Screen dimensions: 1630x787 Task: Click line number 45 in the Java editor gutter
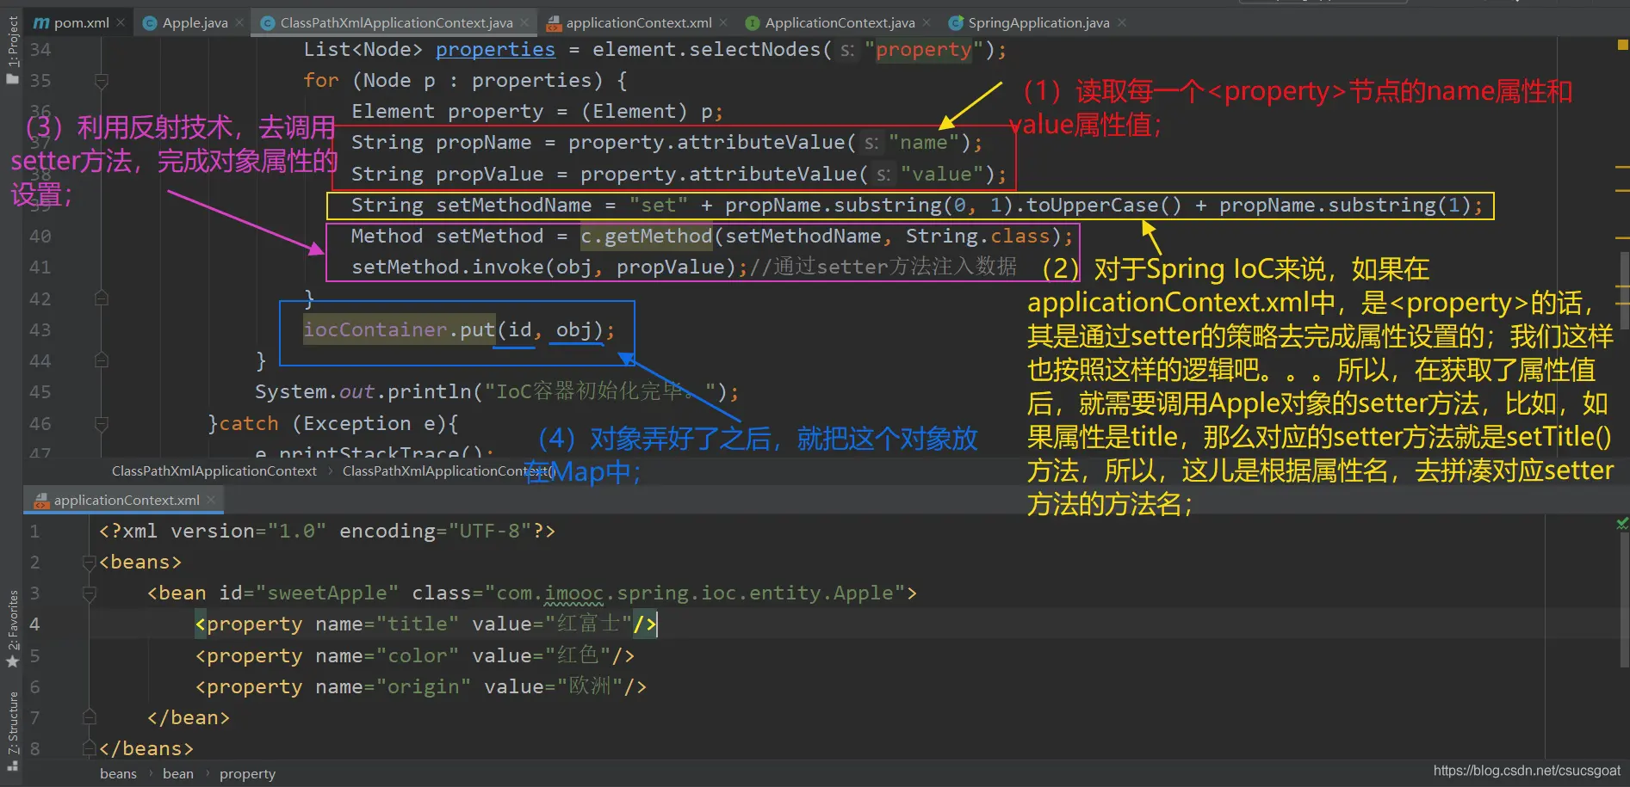[40, 392]
